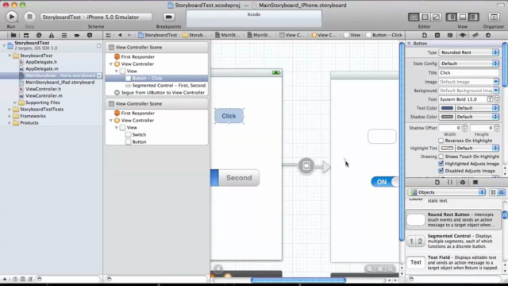The height and width of the screenshot is (286, 508).
Task: Open the Shadow Color dropdown
Action: [477, 117]
